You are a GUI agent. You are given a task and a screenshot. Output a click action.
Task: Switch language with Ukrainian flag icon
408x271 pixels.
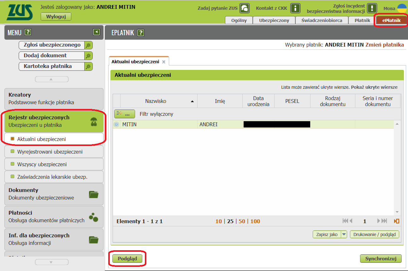(402, 8)
